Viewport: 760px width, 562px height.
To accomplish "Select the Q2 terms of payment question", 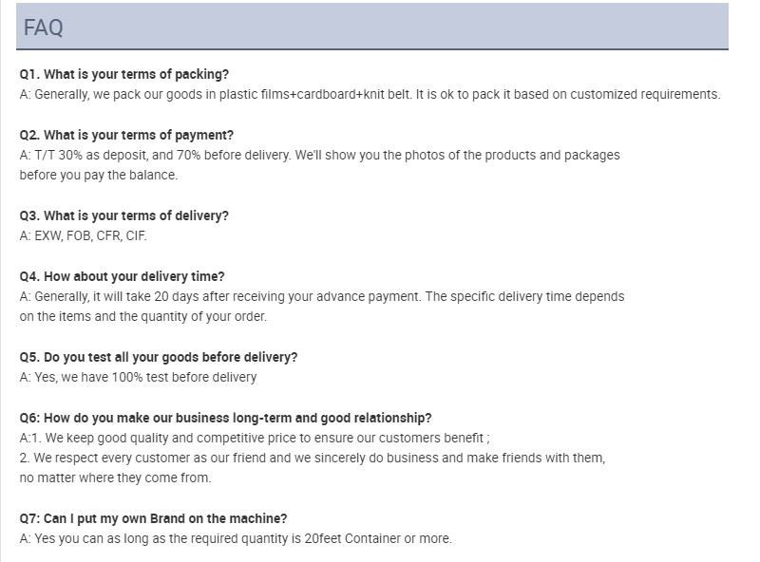I will click(126, 135).
